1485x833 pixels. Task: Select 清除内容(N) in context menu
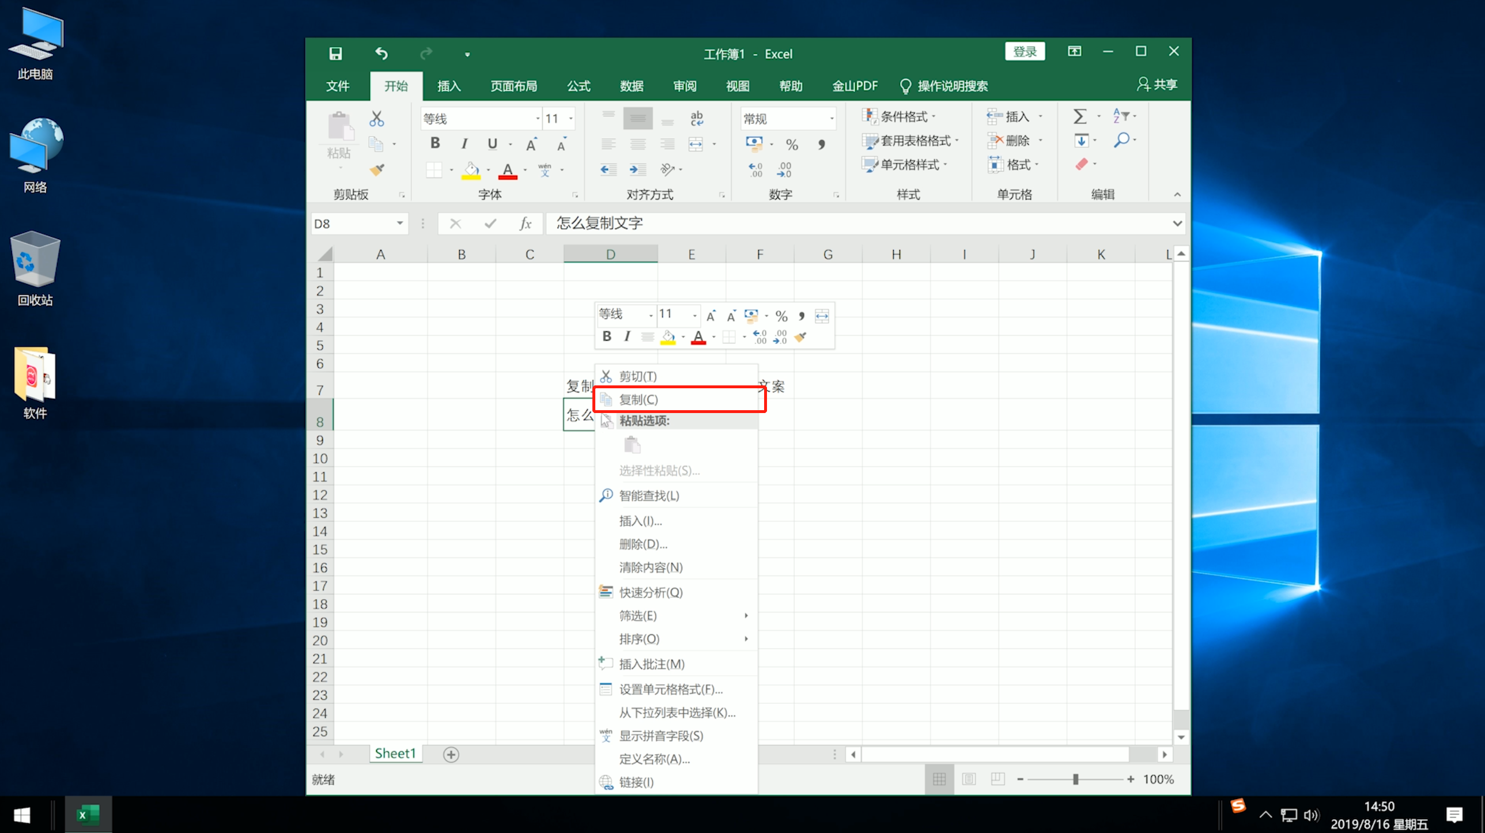coord(677,568)
